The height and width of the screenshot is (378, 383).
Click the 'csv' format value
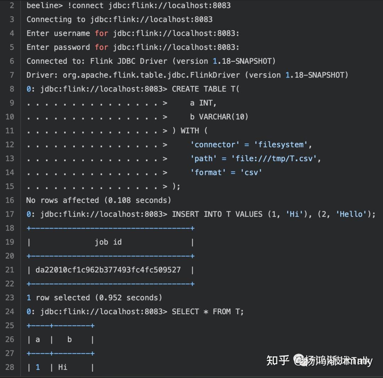(251, 172)
